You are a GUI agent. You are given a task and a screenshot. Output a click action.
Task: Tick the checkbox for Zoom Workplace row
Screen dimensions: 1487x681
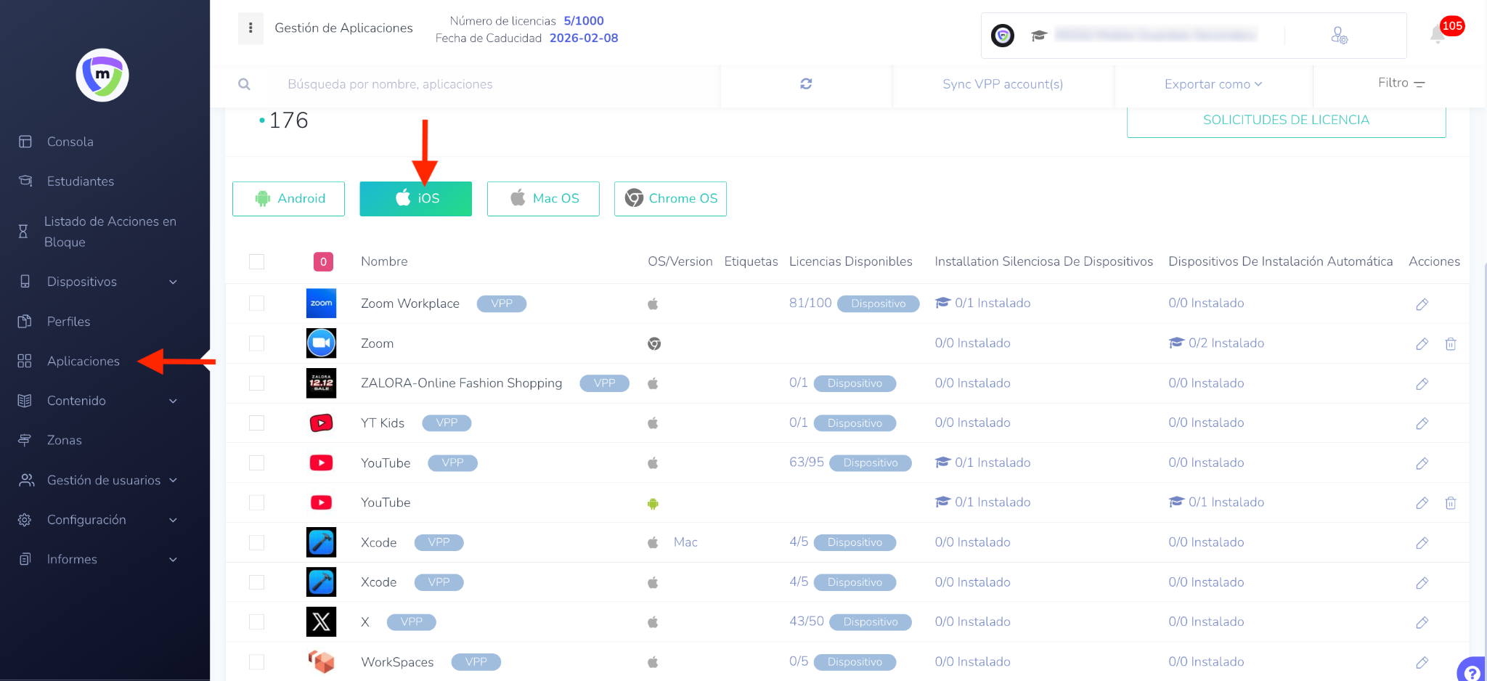coord(257,303)
